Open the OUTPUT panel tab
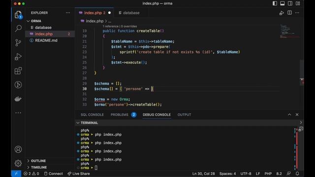The image size is (315, 177). (184, 115)
